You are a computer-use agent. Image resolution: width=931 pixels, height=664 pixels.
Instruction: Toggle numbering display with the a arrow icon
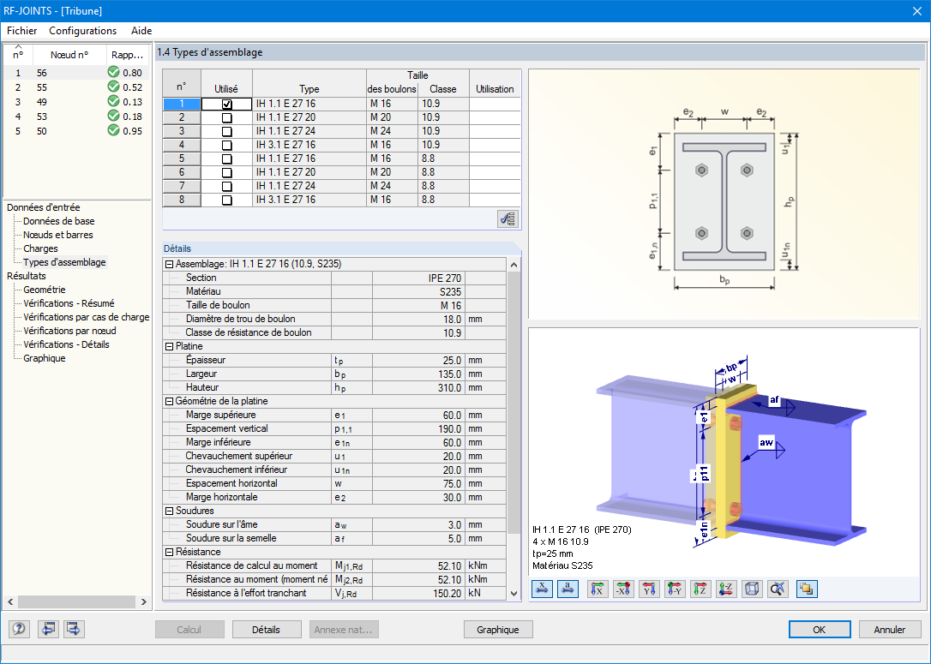point(568,589)
